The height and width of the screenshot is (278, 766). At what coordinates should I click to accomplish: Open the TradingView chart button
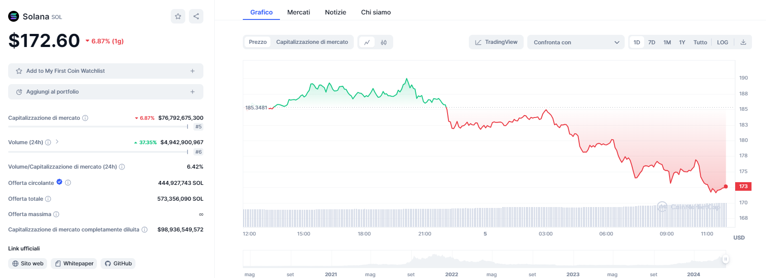click(496, 42)
